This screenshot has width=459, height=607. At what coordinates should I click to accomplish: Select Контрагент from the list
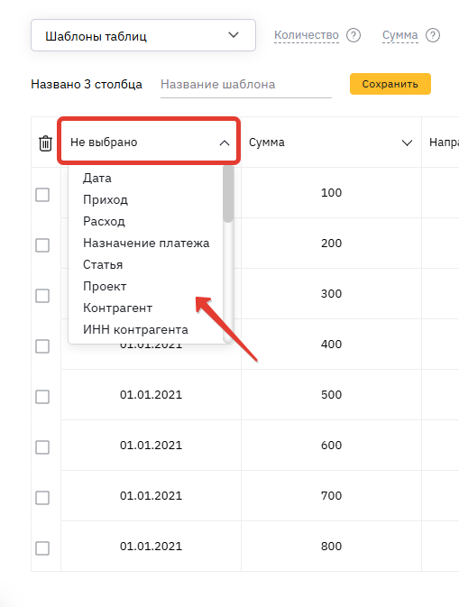pos(117,308)
